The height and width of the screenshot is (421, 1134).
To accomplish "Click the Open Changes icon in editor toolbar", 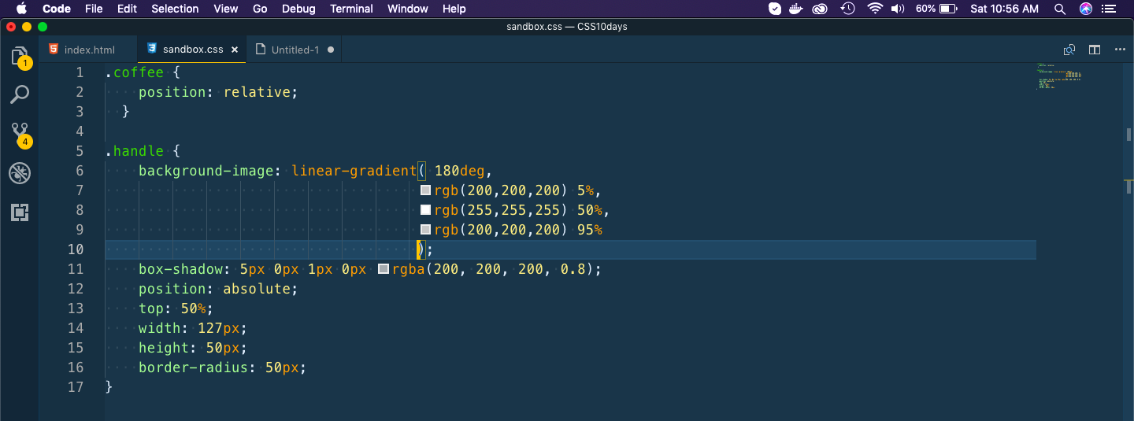I will point(1069,50).
